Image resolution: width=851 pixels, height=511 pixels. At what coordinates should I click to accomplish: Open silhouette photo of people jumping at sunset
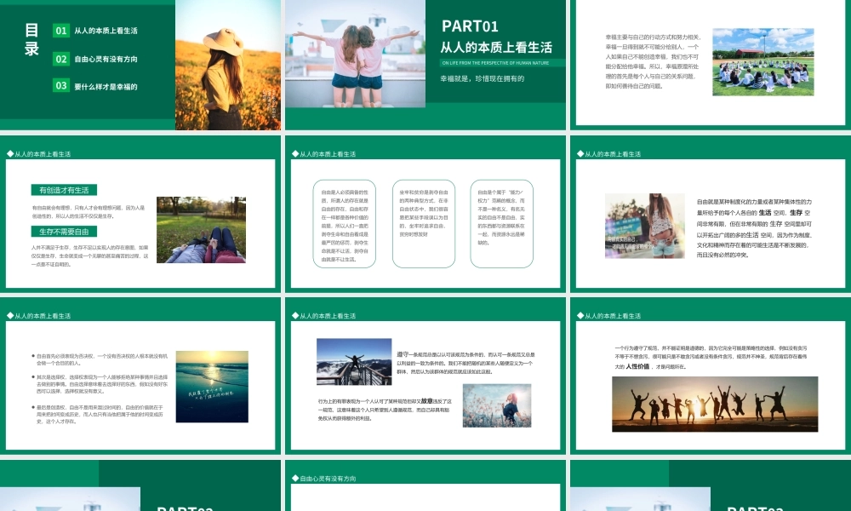(715, 404)
